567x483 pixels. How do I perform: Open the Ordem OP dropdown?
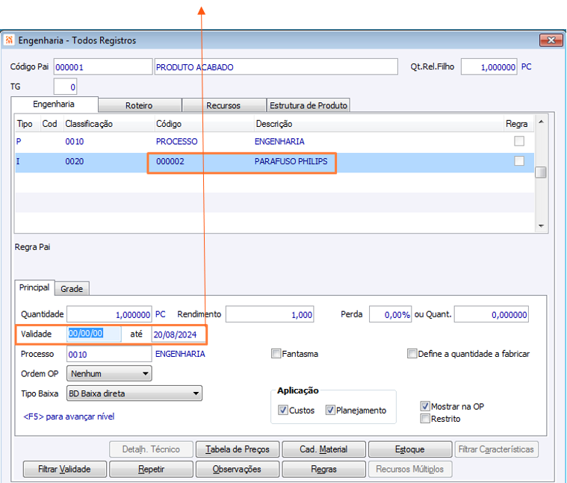(109, 373)
